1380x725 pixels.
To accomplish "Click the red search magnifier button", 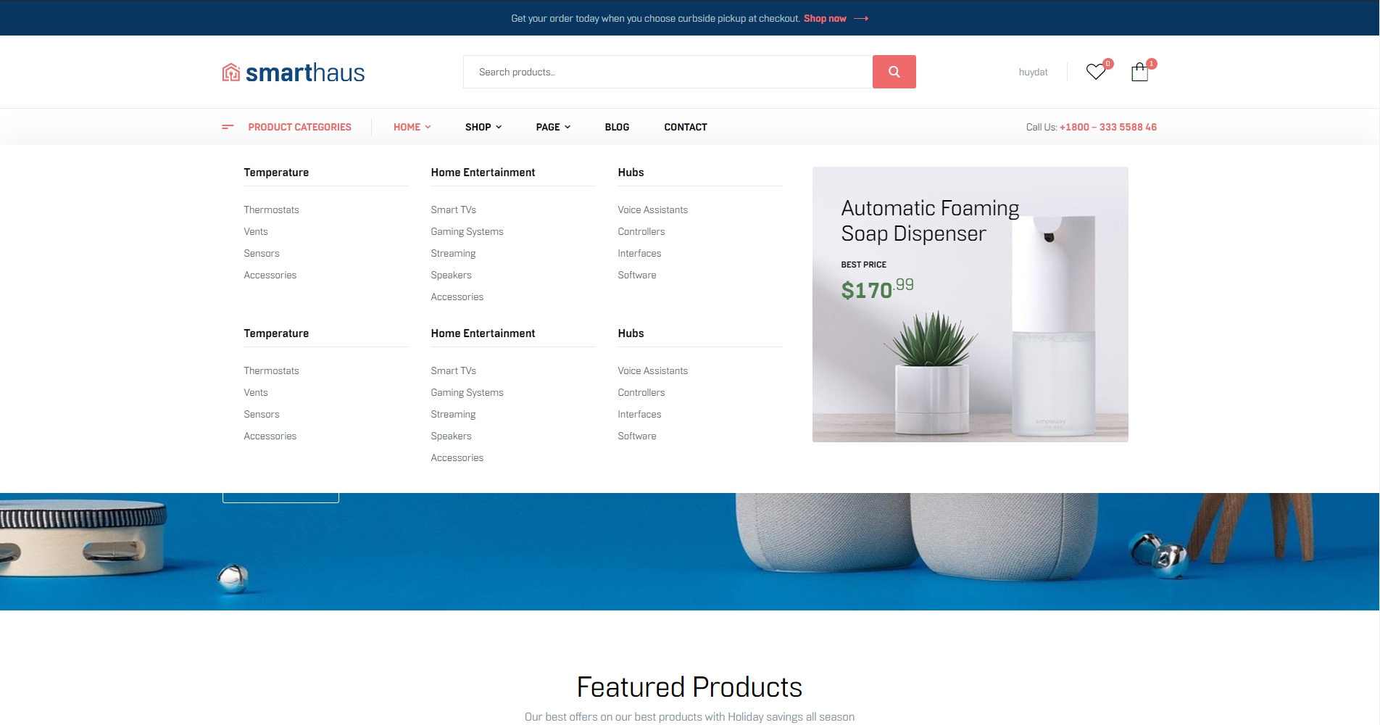I will click(x=894, y=72).
